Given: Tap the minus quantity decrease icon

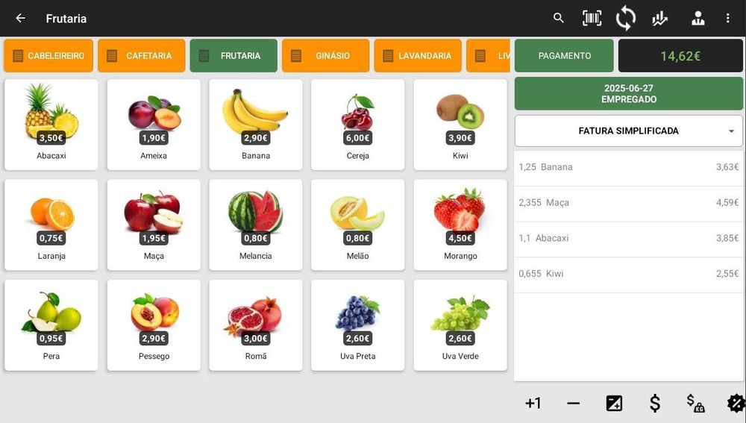Looking at the screenshot, I should pos(573,404).
